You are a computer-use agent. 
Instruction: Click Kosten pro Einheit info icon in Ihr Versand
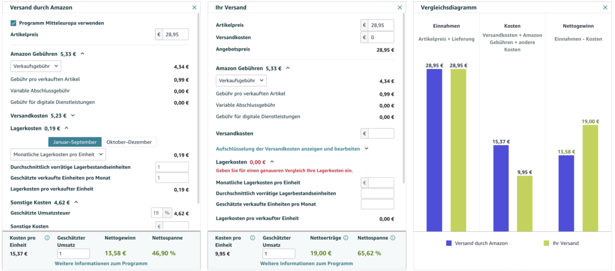click(252, 238)
